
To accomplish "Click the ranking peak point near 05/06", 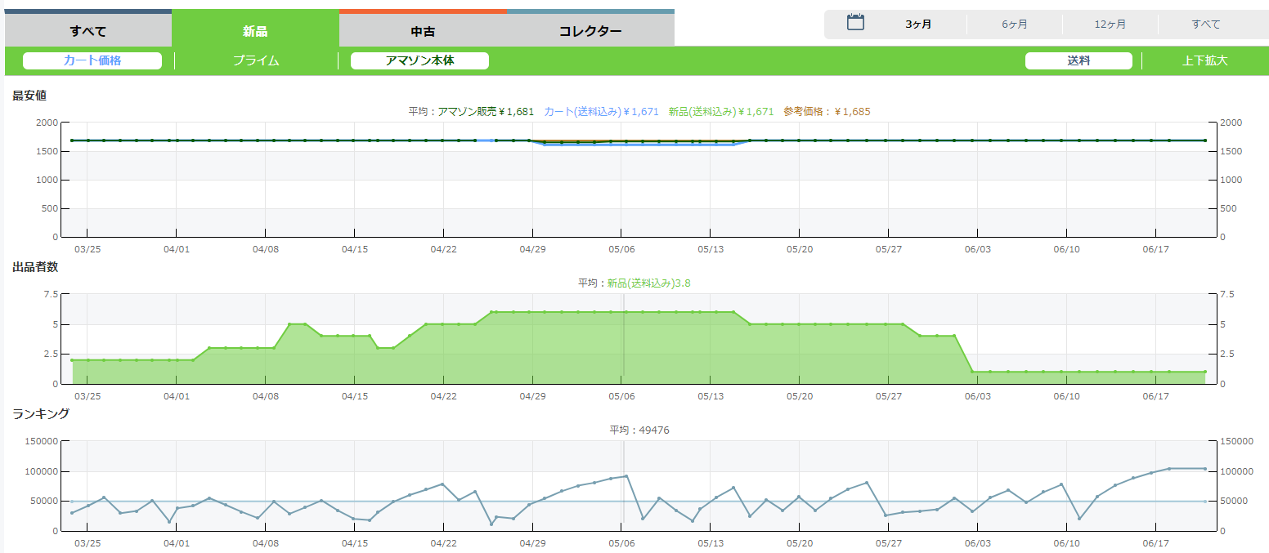I will (626, 475).
